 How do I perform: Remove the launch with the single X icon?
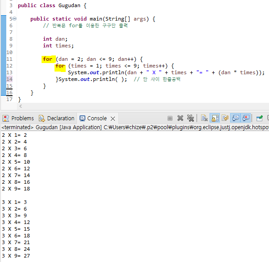(x=180, y=118)
